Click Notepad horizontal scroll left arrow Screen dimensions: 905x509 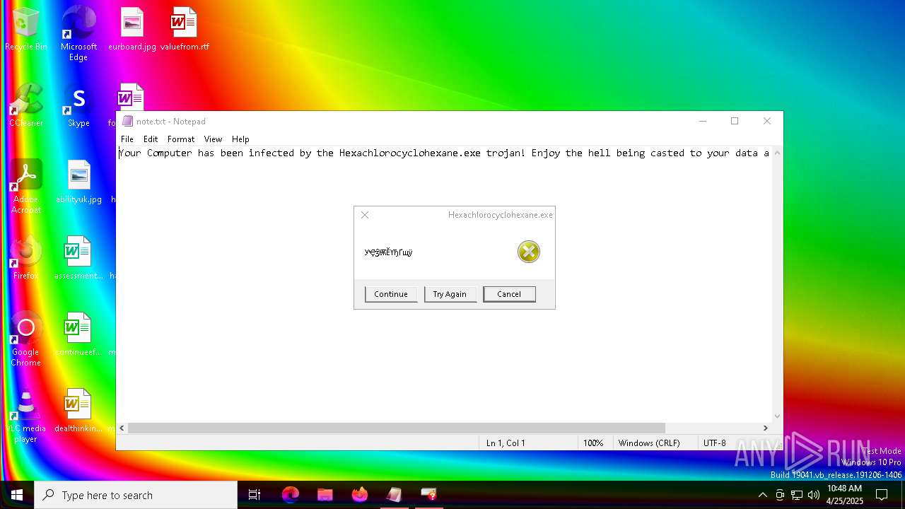(x=122, y=428)
